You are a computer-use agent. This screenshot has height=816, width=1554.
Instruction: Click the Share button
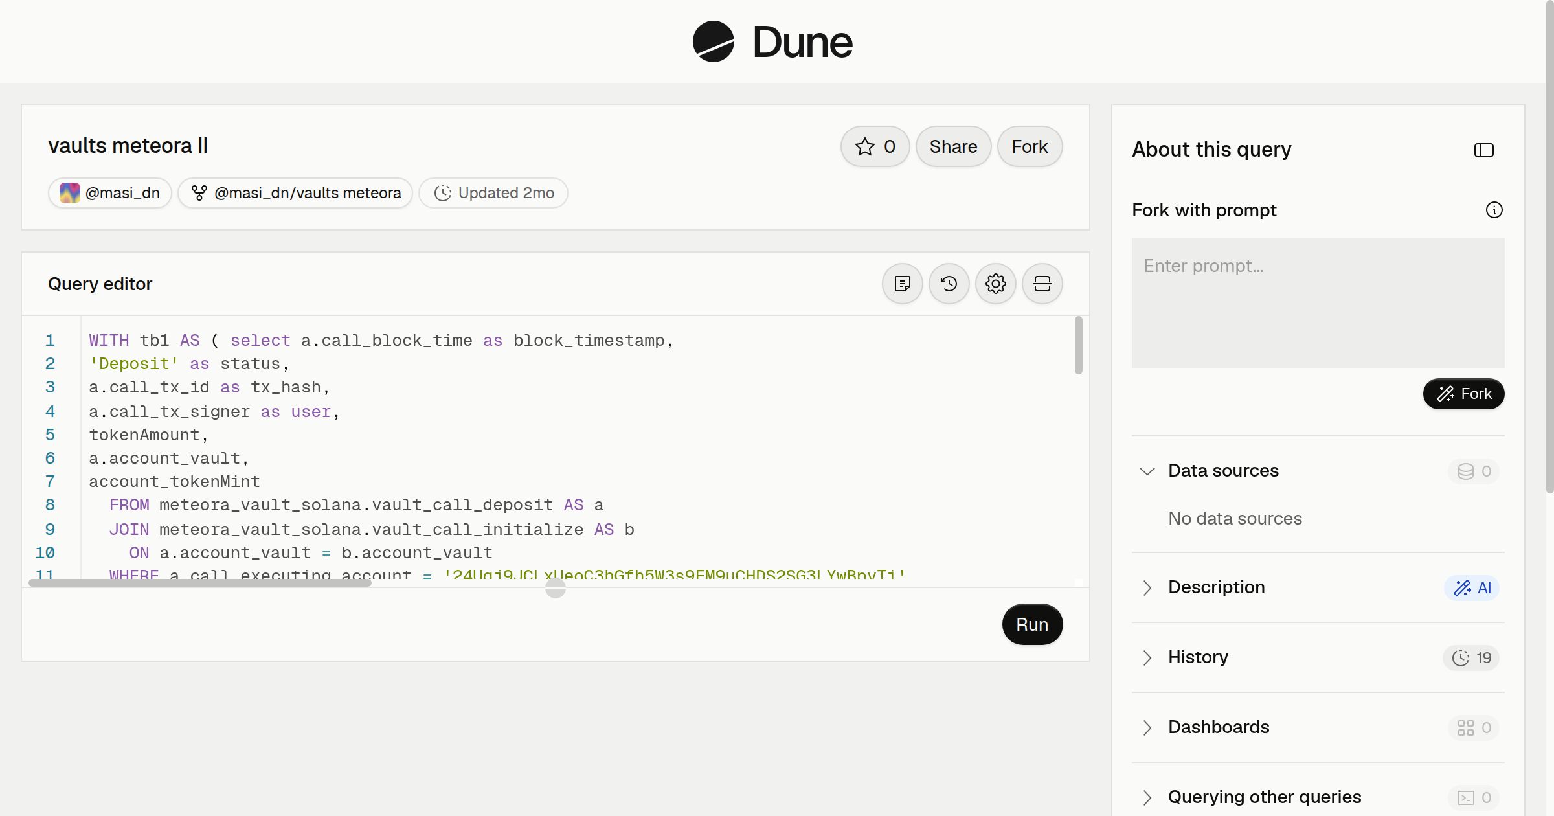(x=954, y=146)
